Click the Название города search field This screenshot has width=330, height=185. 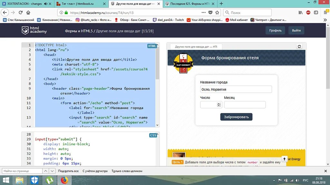(x=236, y=89)
